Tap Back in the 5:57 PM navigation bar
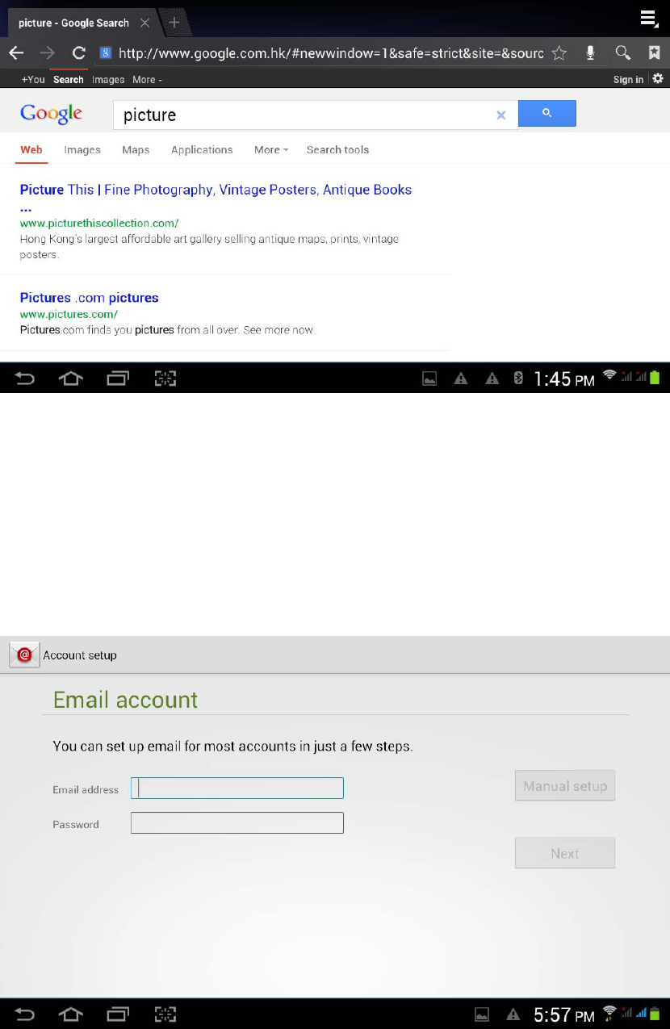 tap(25, 1014)
